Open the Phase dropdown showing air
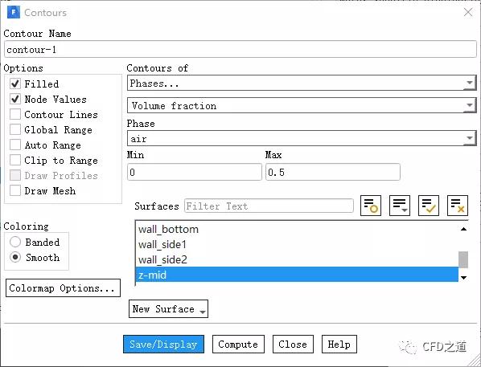This screenshot has height=367, width=481. (302, 138)
